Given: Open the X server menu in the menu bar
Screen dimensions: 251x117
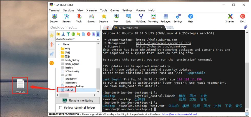Looking at the screenshot, I should [92, 10].
